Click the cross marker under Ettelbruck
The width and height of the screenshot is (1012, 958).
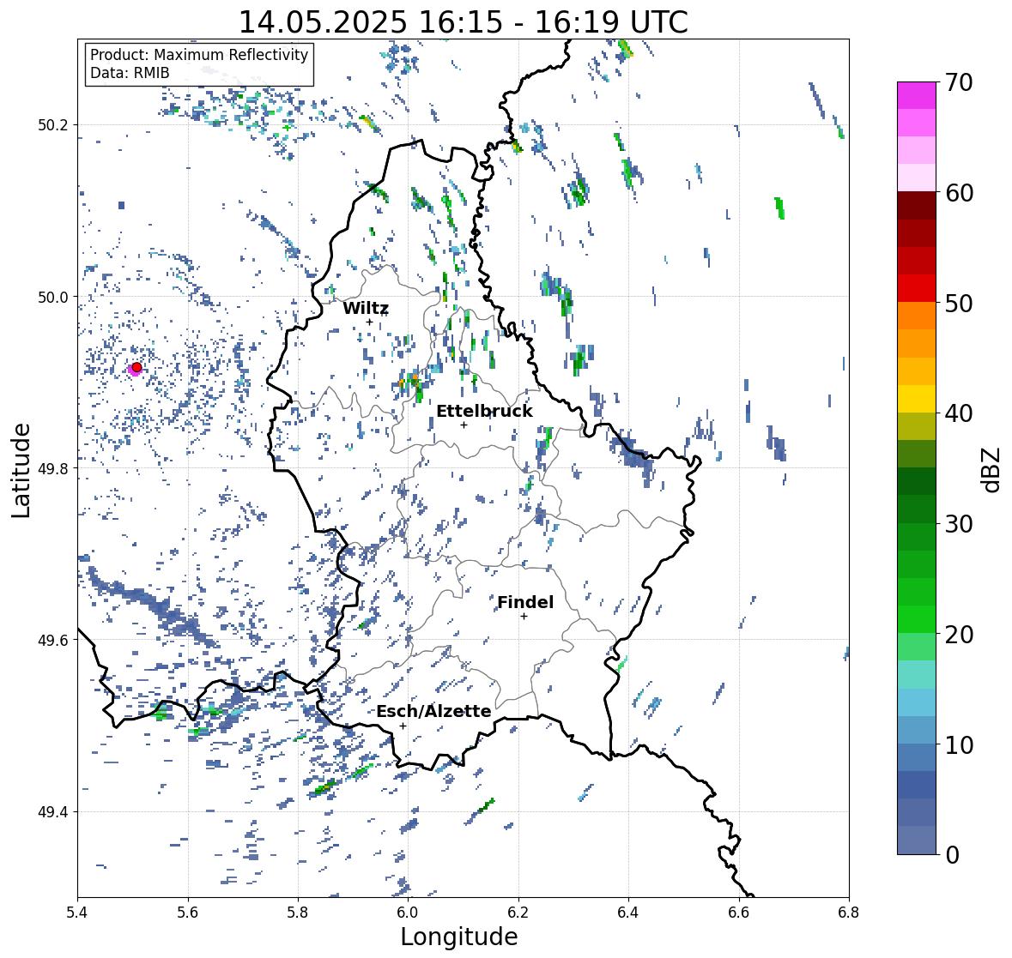(464, 425)
